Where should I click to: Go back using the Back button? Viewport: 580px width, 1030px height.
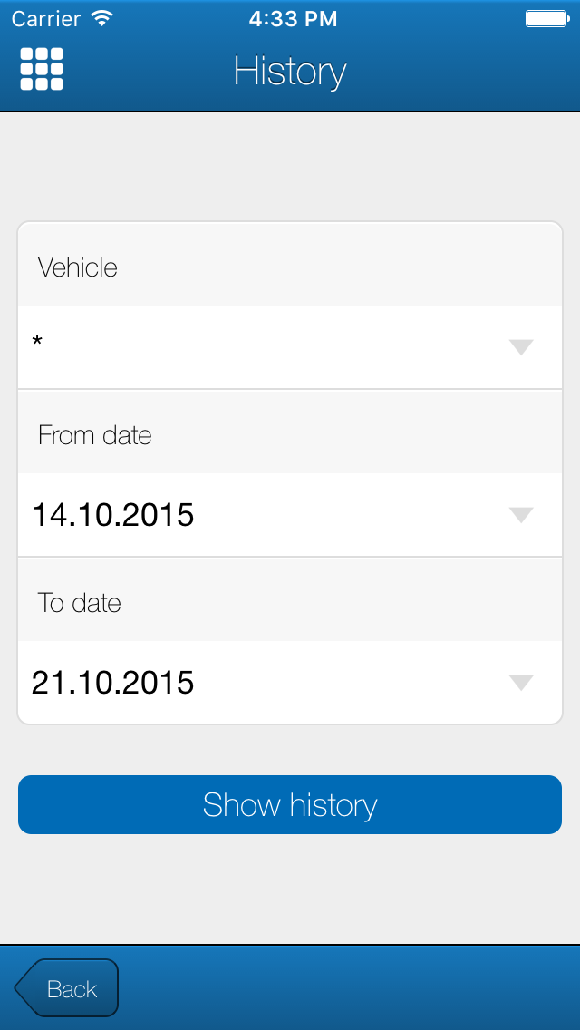tap(72, 988)
